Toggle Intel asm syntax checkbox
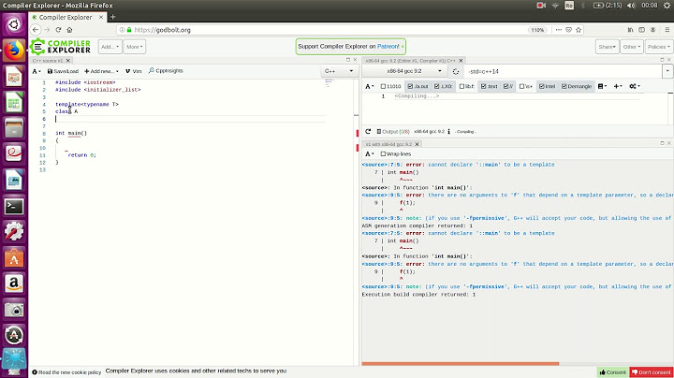Viewport: 674px width, 378px height. (547, 86)
